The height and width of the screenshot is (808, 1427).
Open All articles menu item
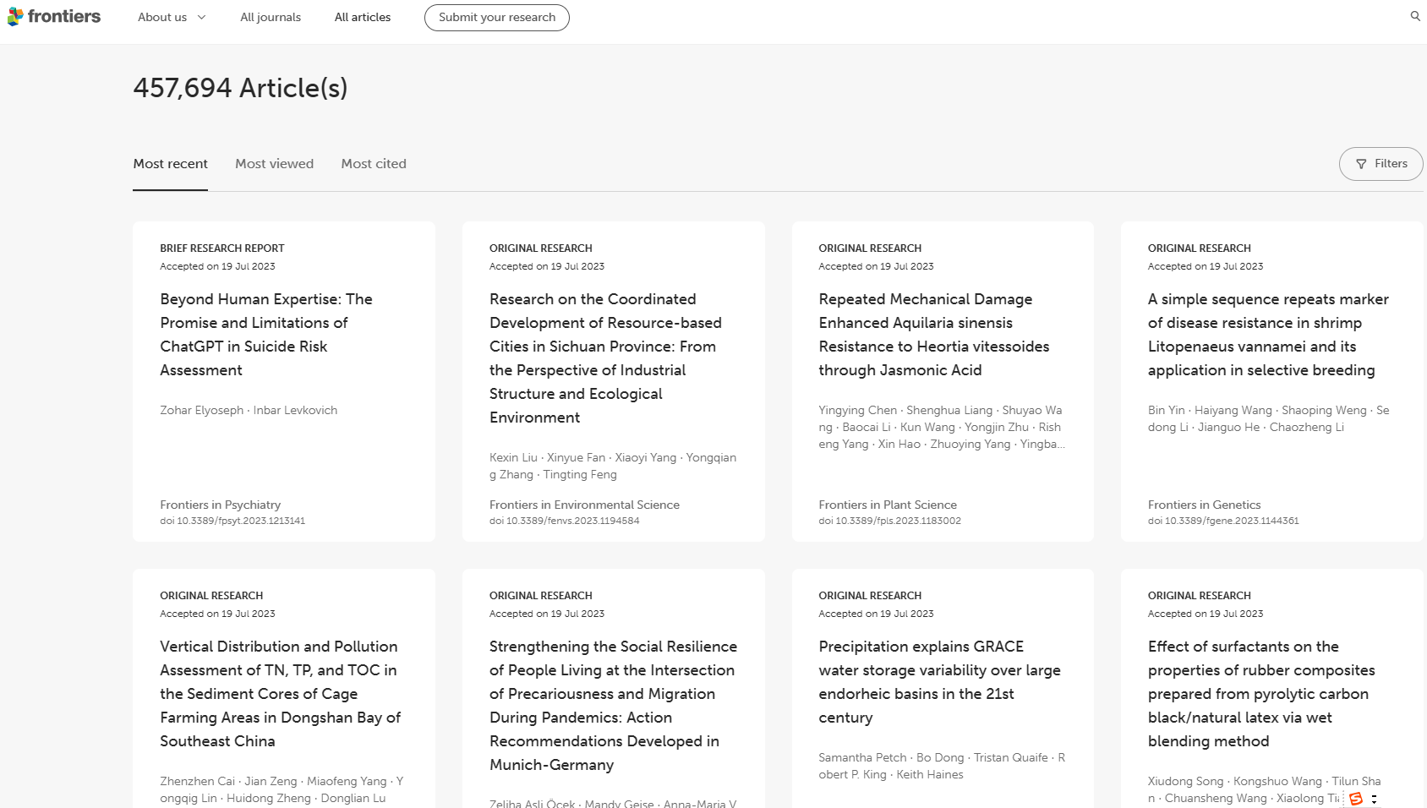[363, 17]
